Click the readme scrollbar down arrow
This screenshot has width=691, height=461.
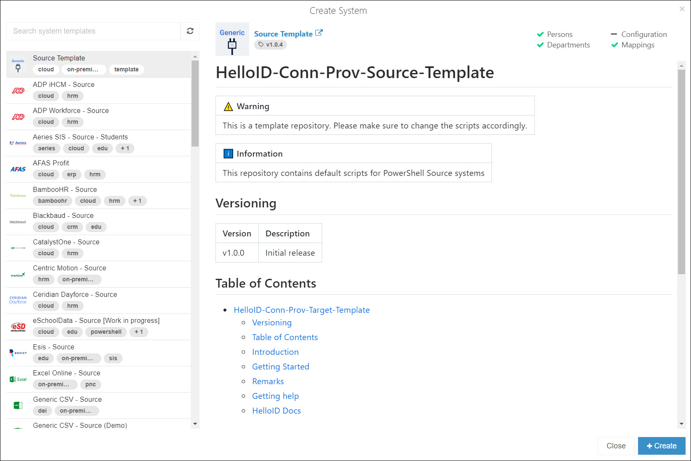[681, 424]
